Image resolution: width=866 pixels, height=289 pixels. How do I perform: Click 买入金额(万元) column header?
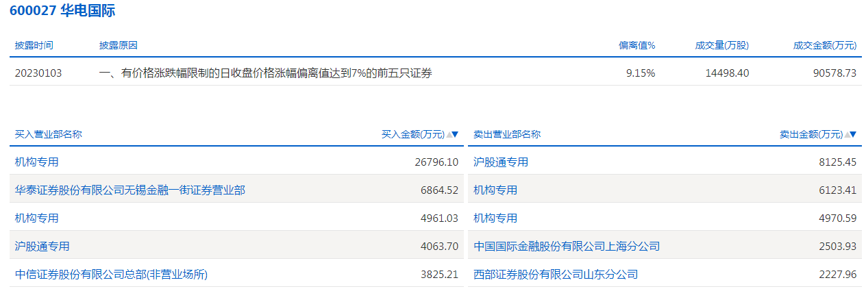(413, 134)
